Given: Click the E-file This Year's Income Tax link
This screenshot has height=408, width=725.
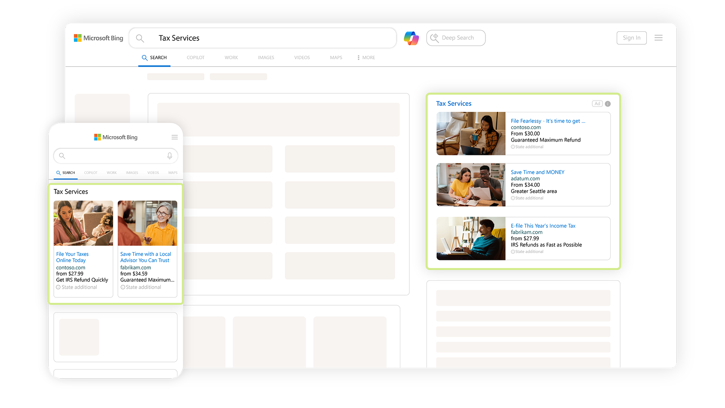Looking at the screenshot, I should click(543, 226).
